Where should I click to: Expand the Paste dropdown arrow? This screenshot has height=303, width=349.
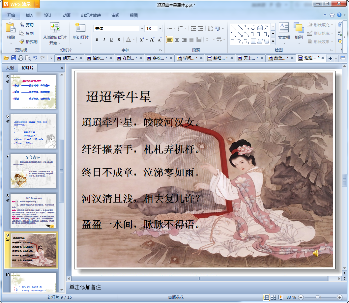11,43
